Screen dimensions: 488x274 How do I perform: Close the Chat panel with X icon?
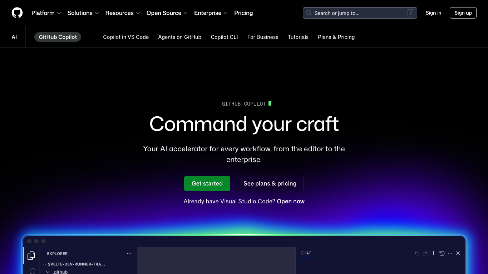[458, 253]
